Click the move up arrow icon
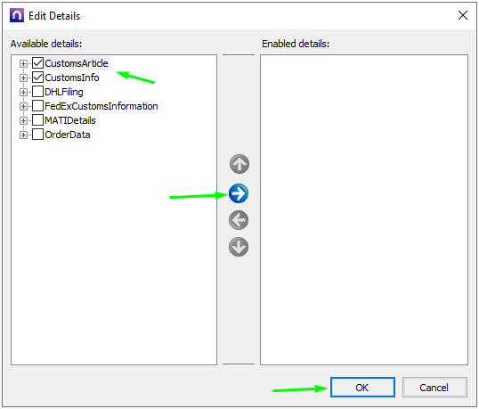Screen dimensions: 479x409 pyautogui.click(x=239, y=164)
